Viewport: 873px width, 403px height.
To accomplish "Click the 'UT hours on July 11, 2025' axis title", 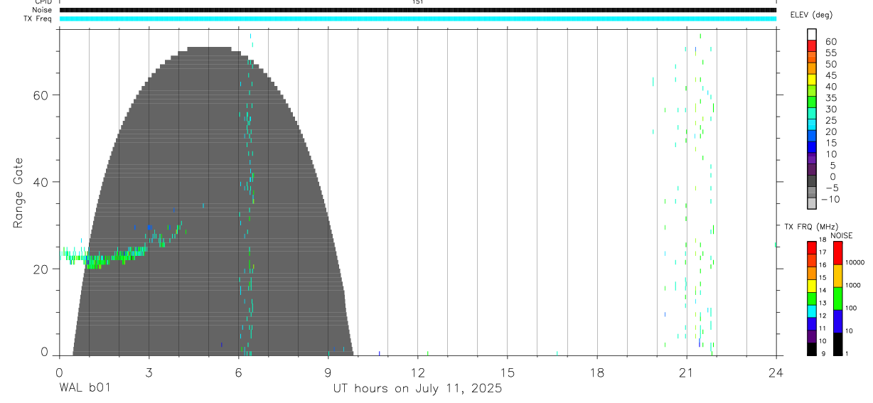I will pos(417,389).
